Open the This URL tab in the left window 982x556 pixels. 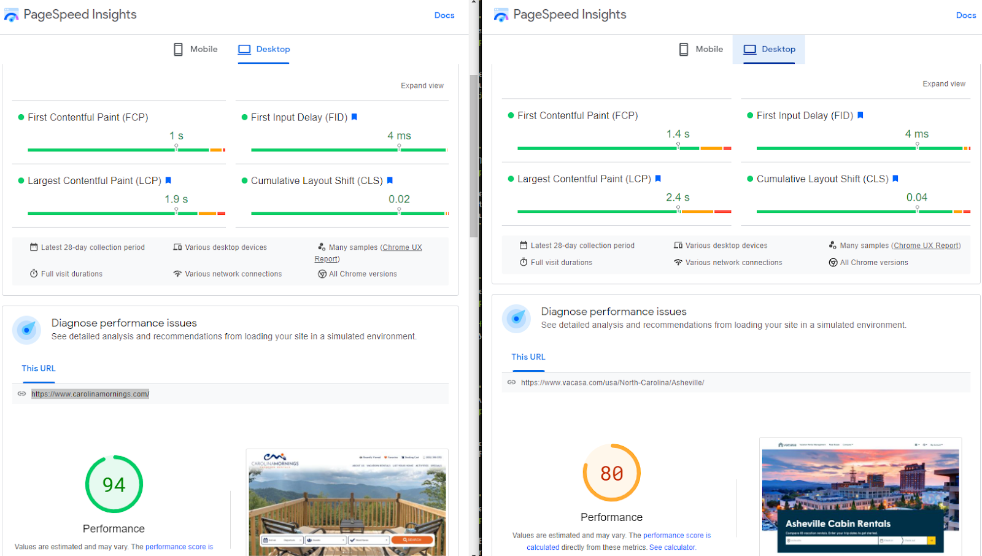pos(39,369)
